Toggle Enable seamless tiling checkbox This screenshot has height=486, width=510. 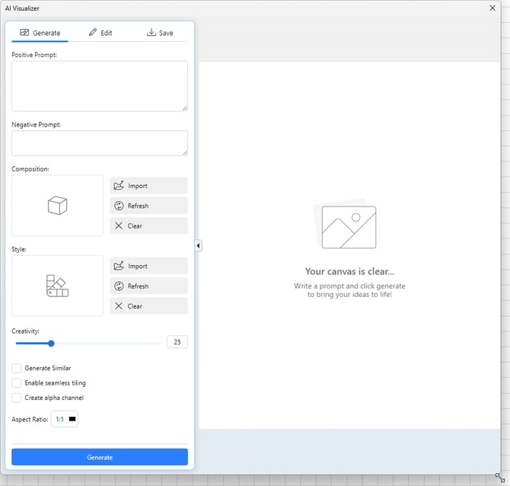pyautogui.click(x=17, y=382)
